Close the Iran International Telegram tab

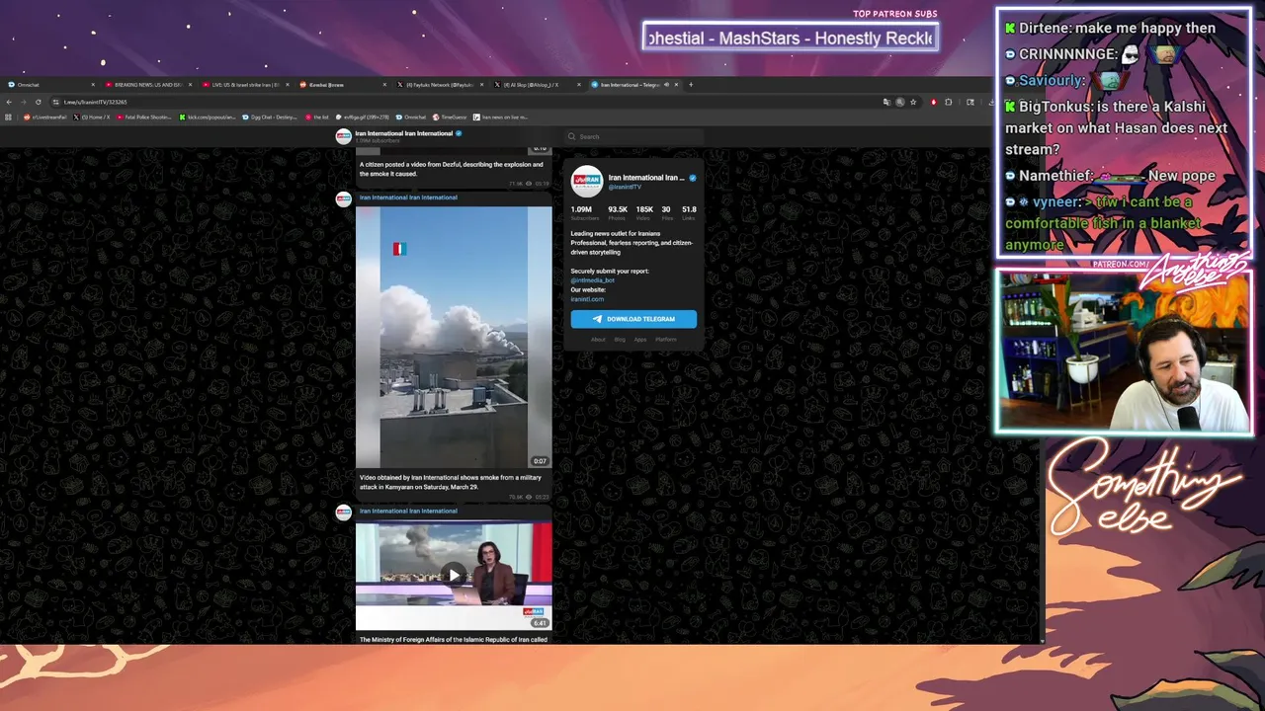click(x=678, y=85)
